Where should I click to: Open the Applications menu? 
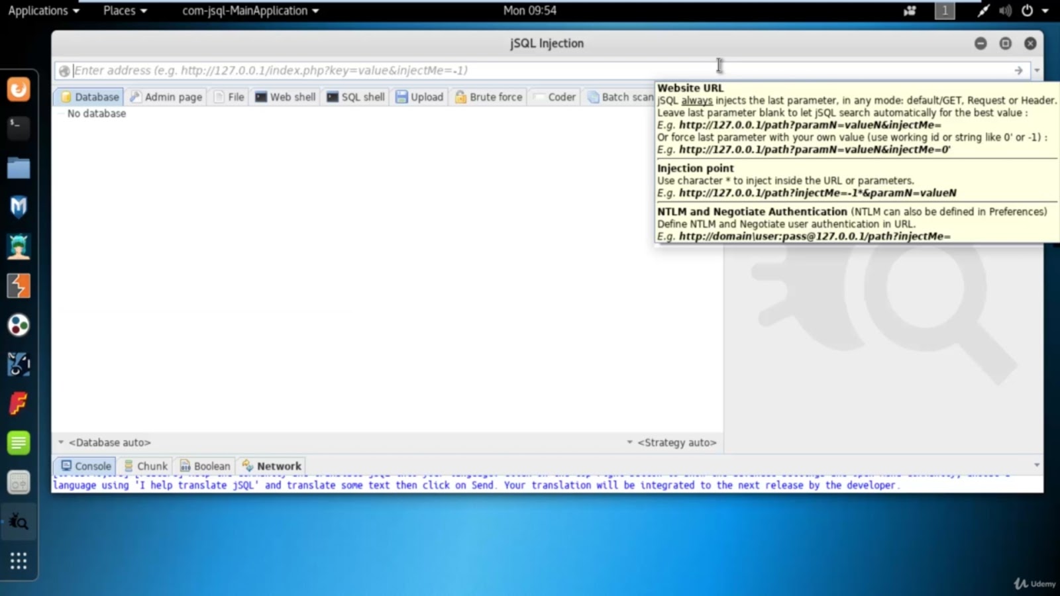(38, 10)
